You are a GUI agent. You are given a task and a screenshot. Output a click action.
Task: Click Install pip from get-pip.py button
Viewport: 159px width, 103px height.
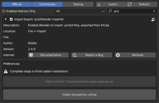(79, 82)
